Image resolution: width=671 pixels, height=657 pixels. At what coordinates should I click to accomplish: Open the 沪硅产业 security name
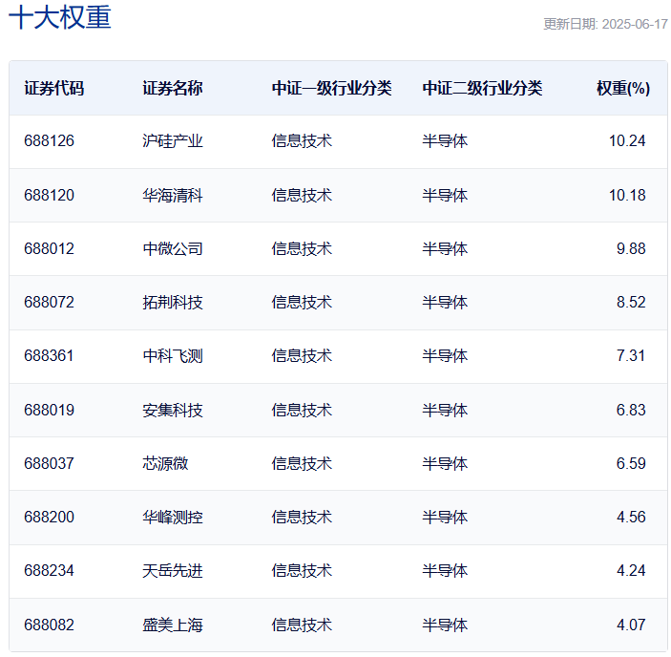[173, 141]
